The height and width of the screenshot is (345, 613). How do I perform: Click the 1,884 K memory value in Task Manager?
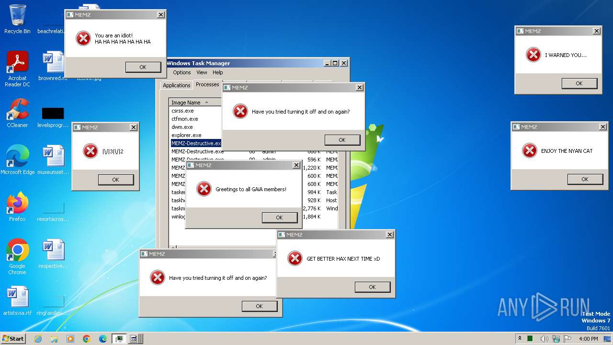click(312, 217)
